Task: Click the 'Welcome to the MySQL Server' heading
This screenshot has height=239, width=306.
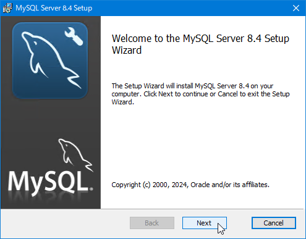Action: pyautogui.click(x=200, y=39)
